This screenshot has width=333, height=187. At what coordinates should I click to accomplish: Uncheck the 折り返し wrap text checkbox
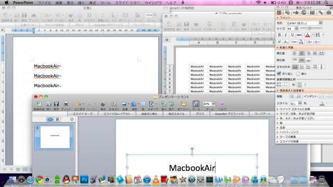coord(279,74)
